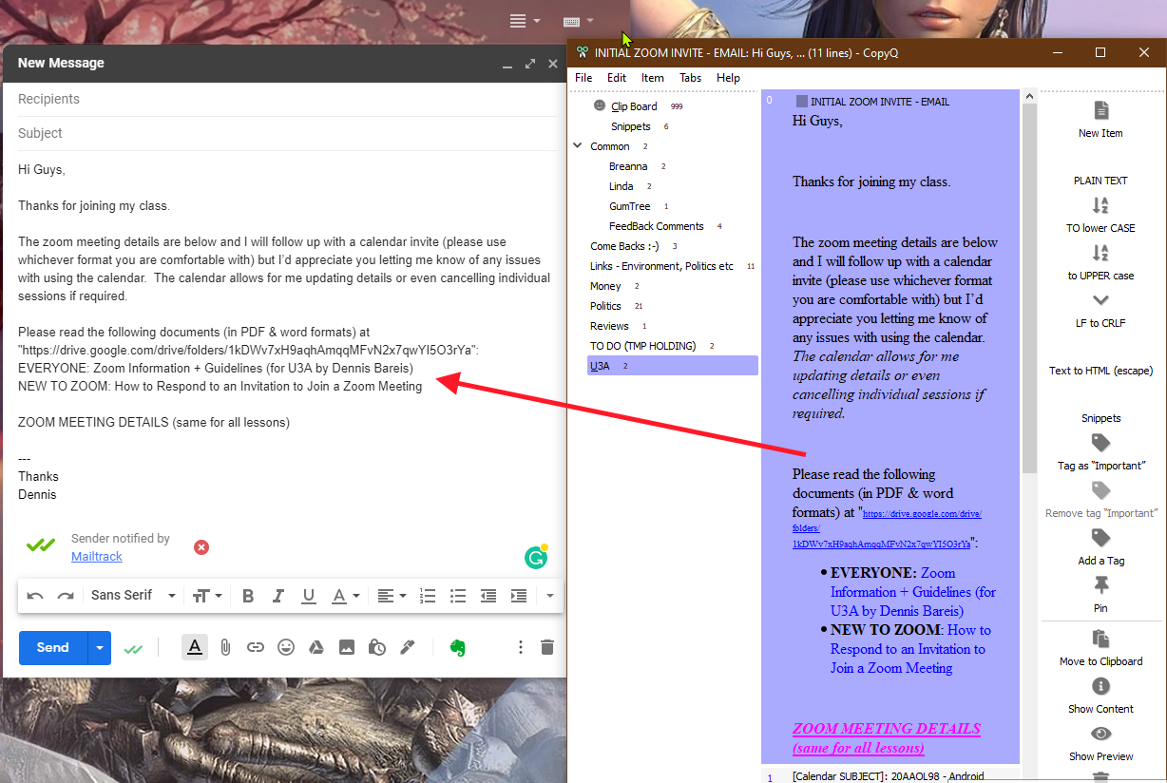
Task: Click the CopyQ item list scrollbar
Action: click(1029, 288)
